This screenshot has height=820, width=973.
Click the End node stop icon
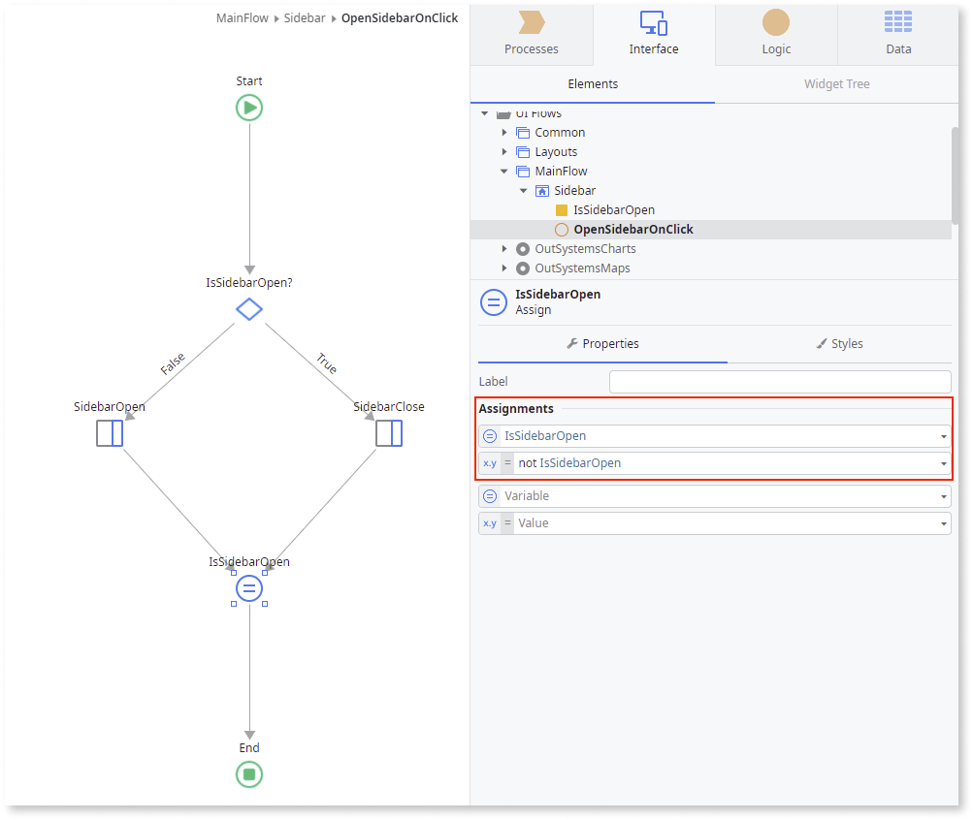[249, 774]
